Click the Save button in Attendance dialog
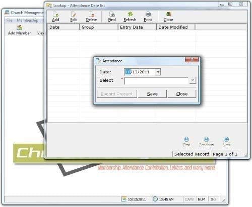252x207 pixels. point(152,94)
